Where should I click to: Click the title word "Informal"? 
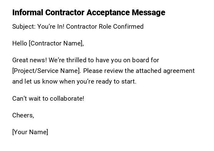pos(28,13)
